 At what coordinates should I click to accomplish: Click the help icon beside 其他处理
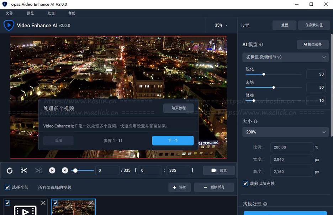[x=265, y=204]
